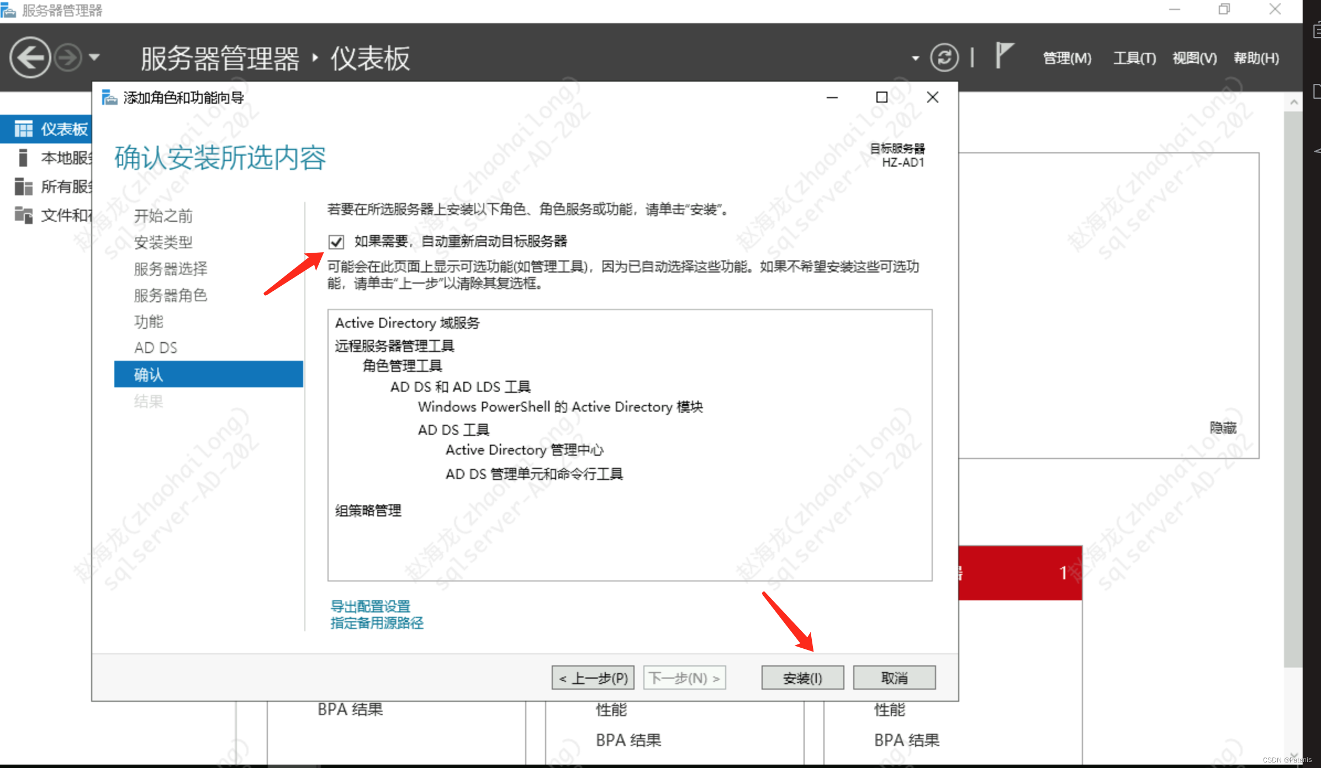The width and height of the screenshot is (1321, 768).
Task: Click the 本地服务器 sidebar icon
Action: pyautogui.click(x=23, y=157)
